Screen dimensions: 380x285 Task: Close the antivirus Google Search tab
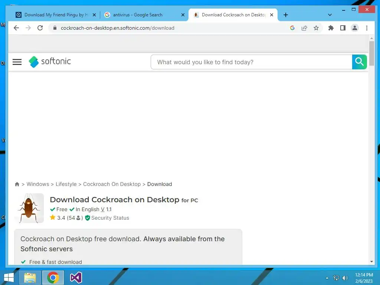(183, 15)
